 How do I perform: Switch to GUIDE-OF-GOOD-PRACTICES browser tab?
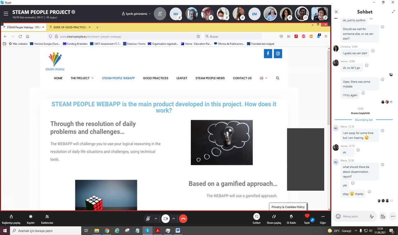(69, 27)
